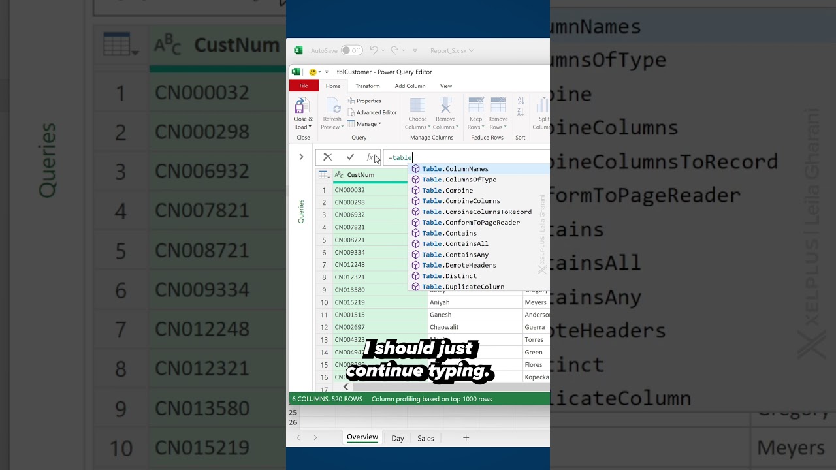Pick Table.DemoteHeaders suggestion
836x470 pixels.
(x=479, y=265)
